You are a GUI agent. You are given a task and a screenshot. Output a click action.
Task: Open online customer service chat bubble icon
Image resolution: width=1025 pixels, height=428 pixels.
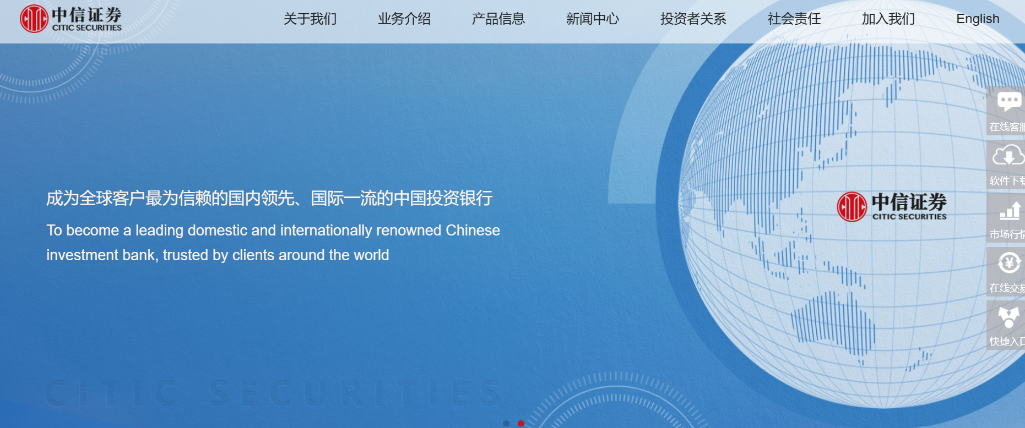click(1008, 102)
